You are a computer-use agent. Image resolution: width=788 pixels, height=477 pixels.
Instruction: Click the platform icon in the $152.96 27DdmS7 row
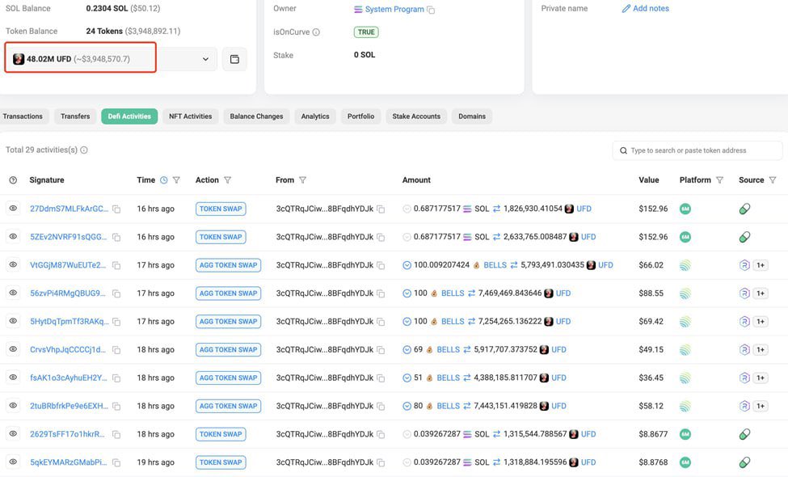point(685,209)
